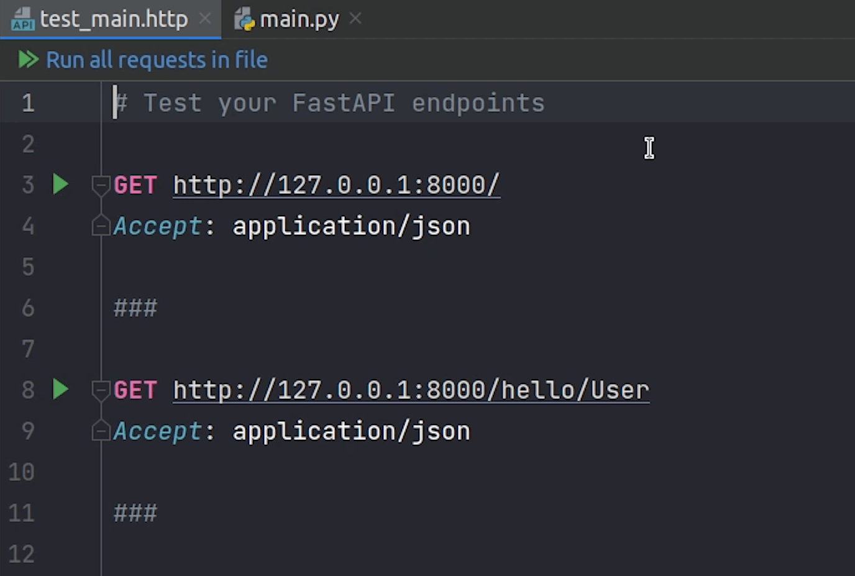Collapse the fold marker on line 3
Screen dimensions: 855x576
pos(100,185)
